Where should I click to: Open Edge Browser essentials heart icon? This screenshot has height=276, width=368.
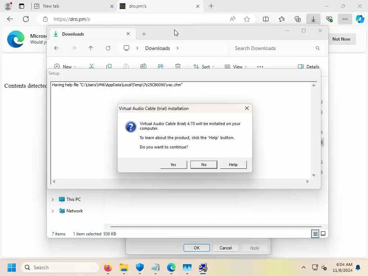(329, 19)
